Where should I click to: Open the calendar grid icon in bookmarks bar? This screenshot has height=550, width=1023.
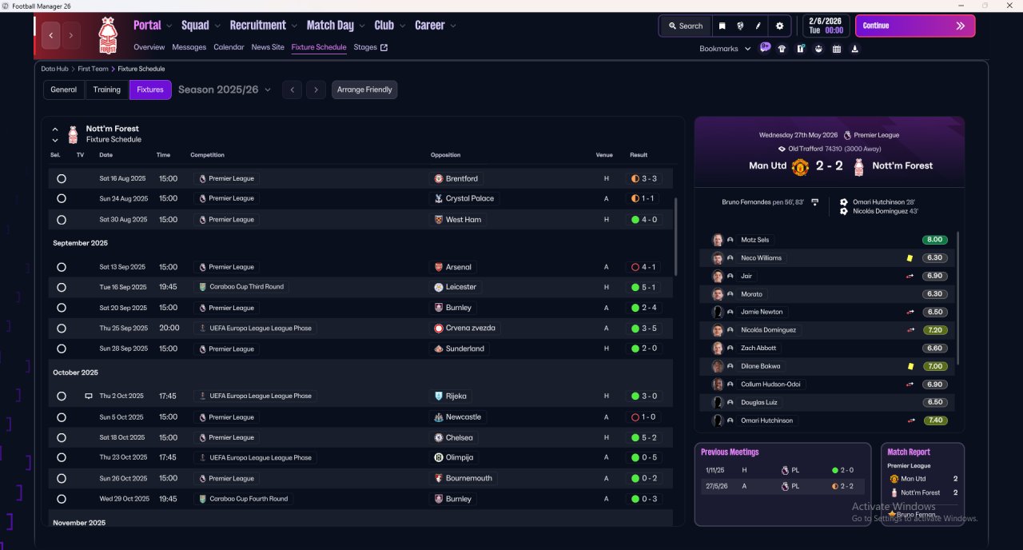(x=837, y=49)
